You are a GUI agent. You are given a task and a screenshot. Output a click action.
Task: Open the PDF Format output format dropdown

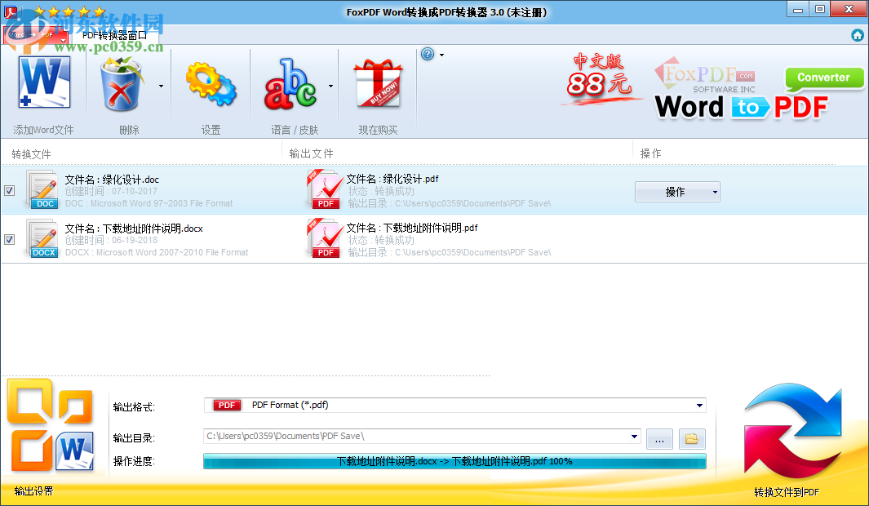coord(699,405)
